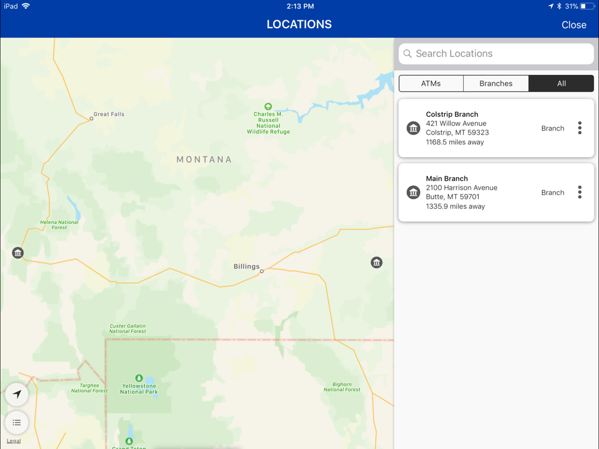Tap the Main Branch bank icon
The image size is (599, 449).
point(413,192)
